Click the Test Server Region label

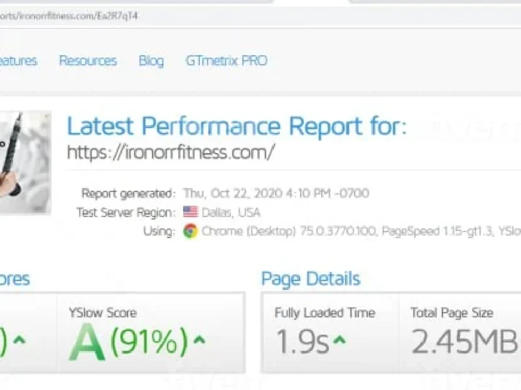[126, 212]
